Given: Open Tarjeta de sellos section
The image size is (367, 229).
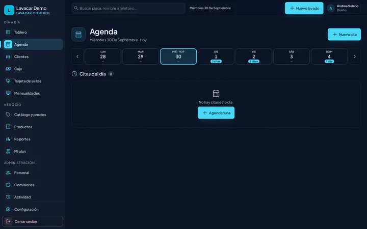Looking at the screenshot, I should coord(33,81).
